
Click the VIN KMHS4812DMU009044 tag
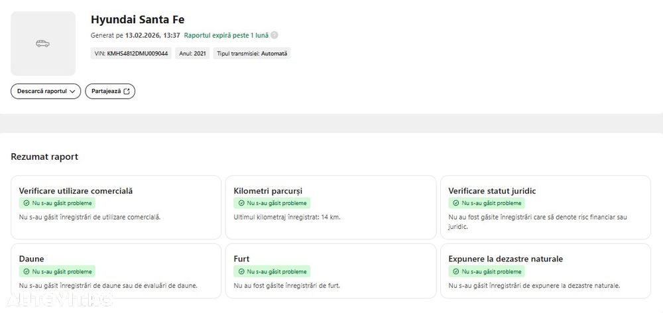131,54
